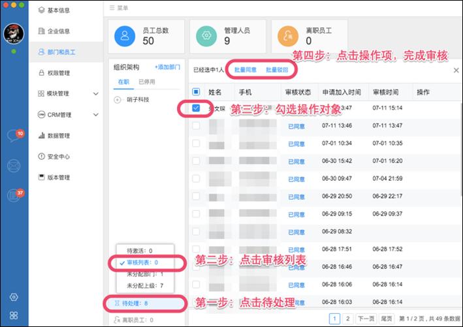Click the user avatar in the sidebar
Image resolution: width=463 pixels, height=327 pixels.
click(13, 33)
